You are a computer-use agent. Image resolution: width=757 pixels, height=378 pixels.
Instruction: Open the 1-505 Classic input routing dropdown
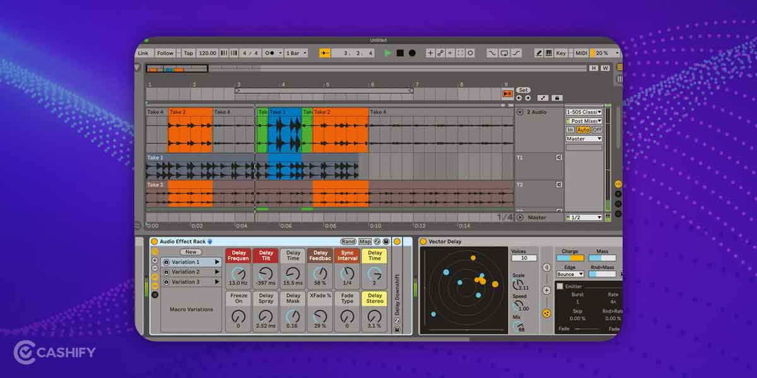click(584, 112)
